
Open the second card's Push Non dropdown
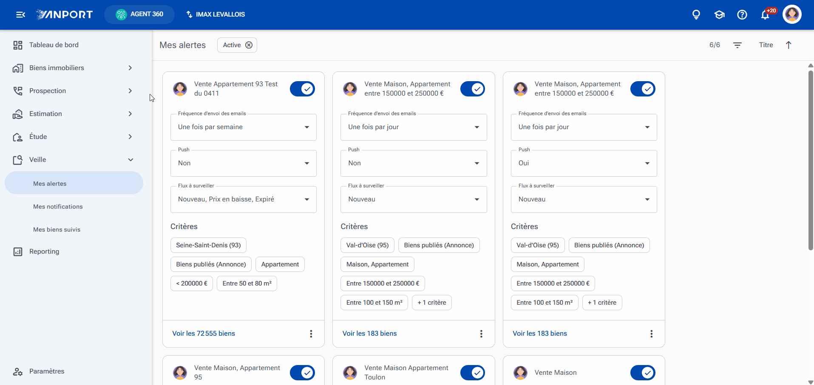(414, 163)
